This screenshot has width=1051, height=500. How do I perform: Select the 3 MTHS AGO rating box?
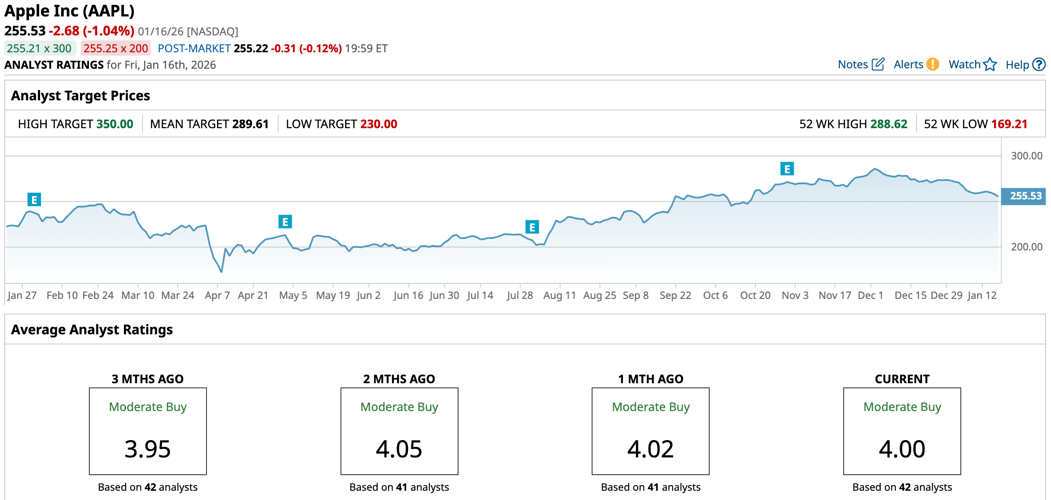[147, 431]
